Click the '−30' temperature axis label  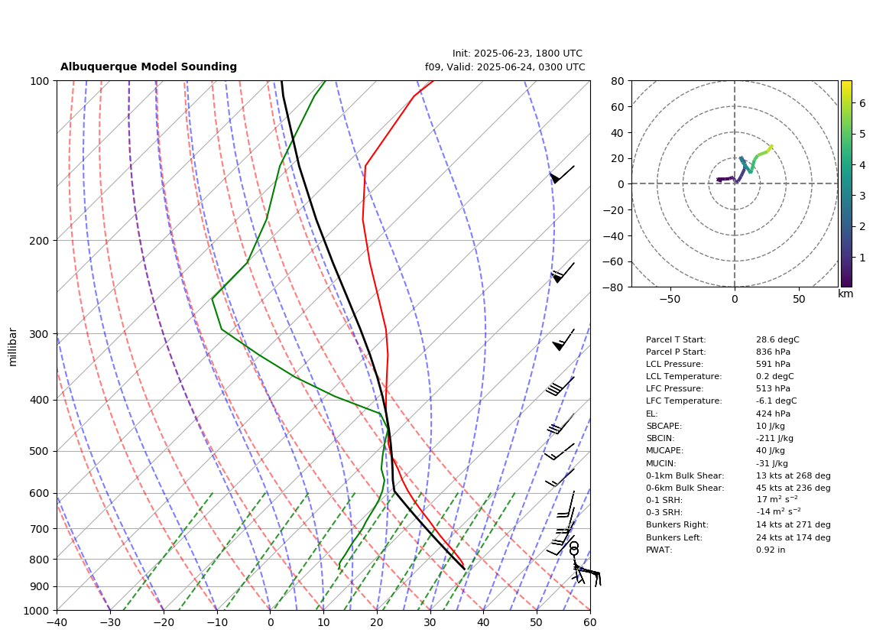(x=110, y=623)
